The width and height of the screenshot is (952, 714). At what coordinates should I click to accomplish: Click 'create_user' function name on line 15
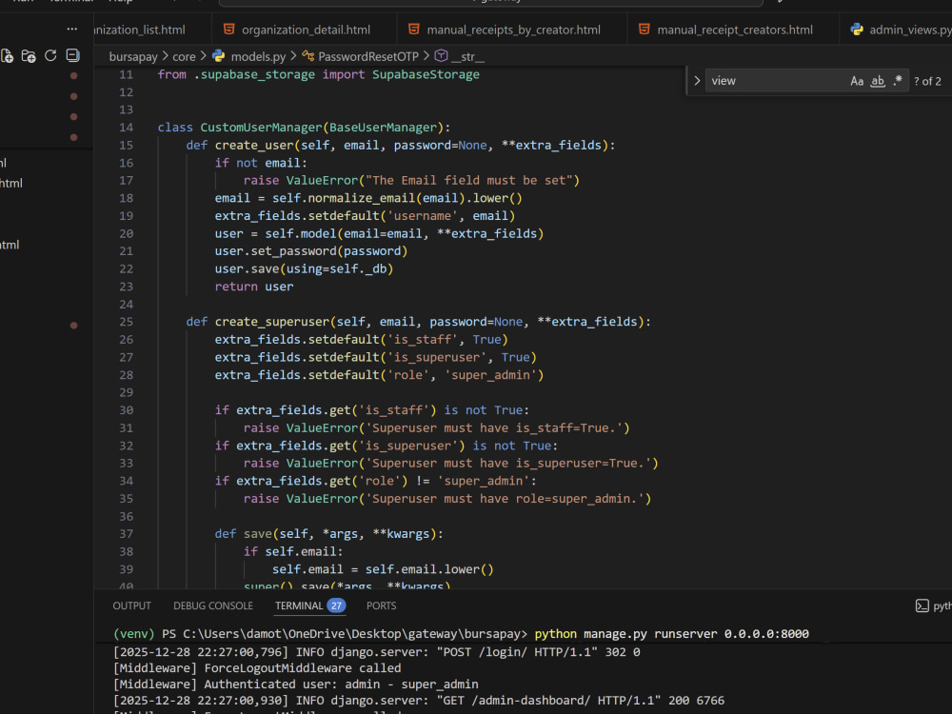[x=254, y=145]
